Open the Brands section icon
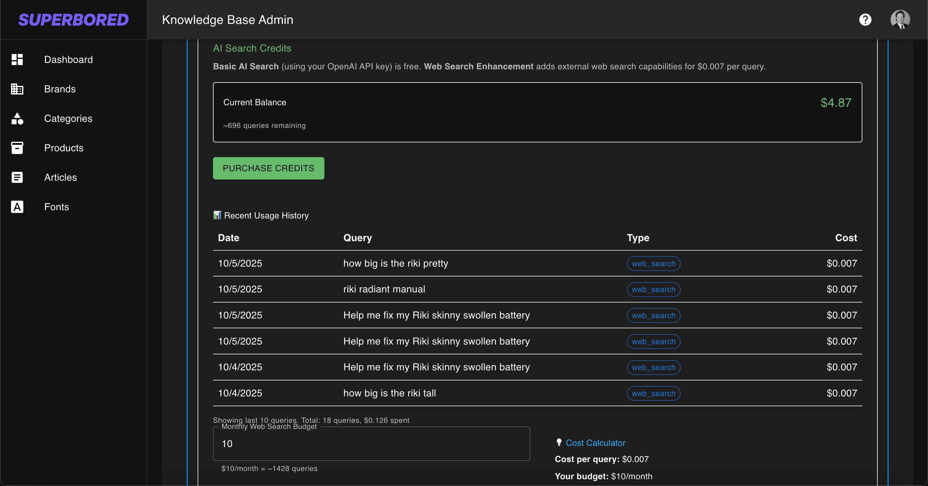The height and width of the screenshot is (486, 928). (x=17, y=89)
